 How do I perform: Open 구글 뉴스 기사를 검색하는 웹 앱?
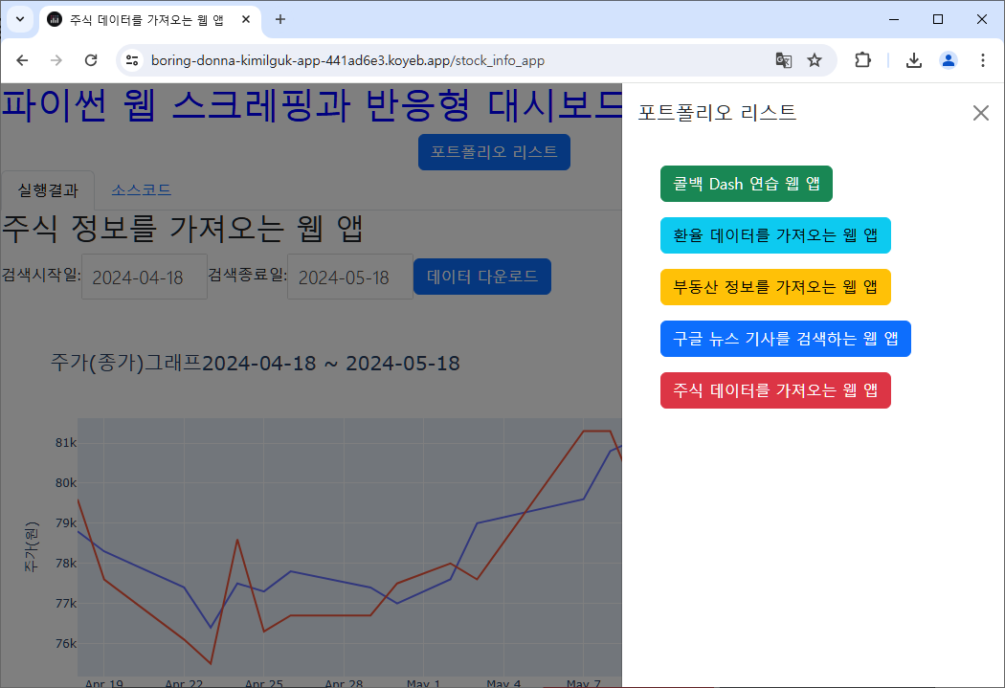coord(785,338)
